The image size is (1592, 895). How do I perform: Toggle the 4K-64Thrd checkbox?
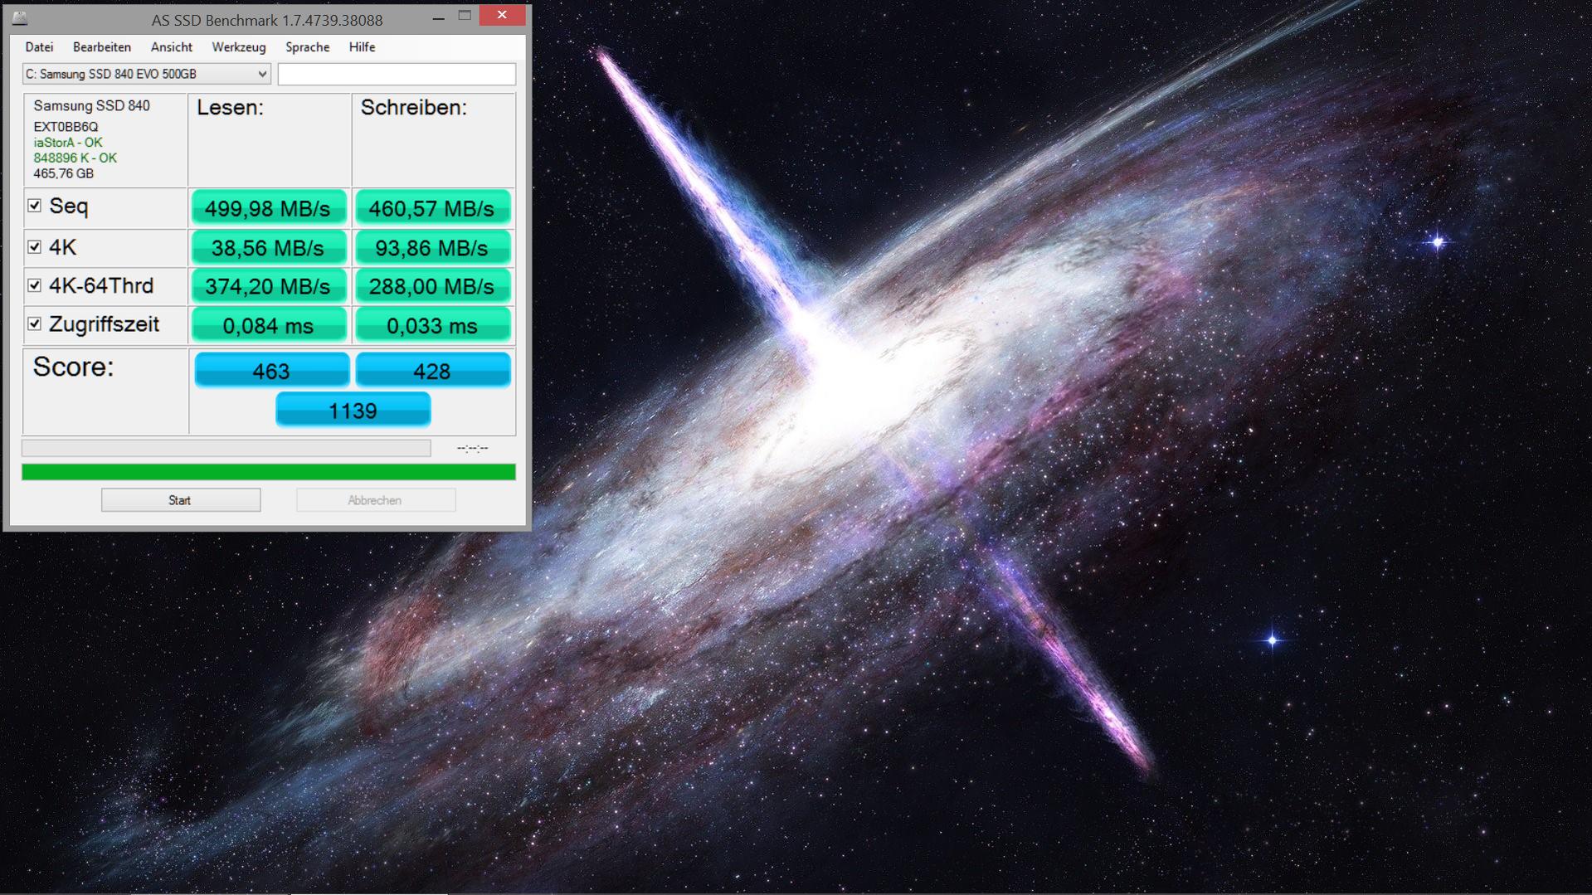click(34, 285)
